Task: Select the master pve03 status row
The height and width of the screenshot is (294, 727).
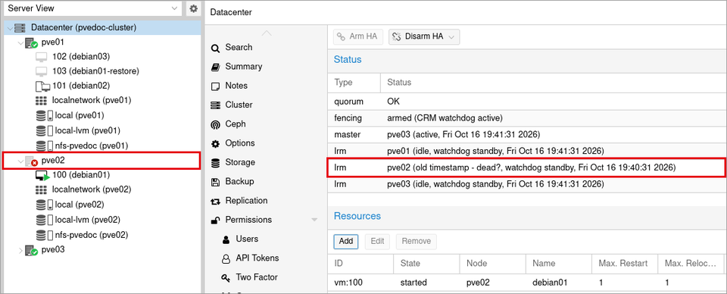Action: click(527, 134)
